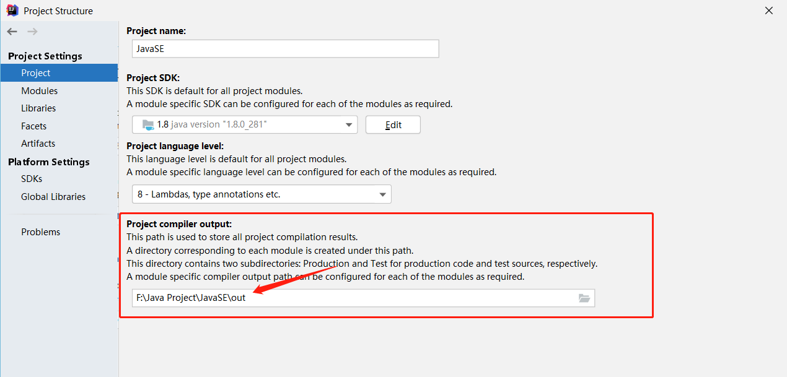Open SDKs under Platform Settings
Screen dimensions: 787x377
[x=32, y=178]
